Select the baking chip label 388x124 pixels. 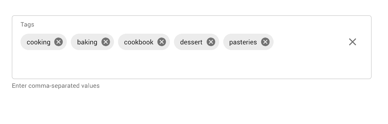[87, 42]
